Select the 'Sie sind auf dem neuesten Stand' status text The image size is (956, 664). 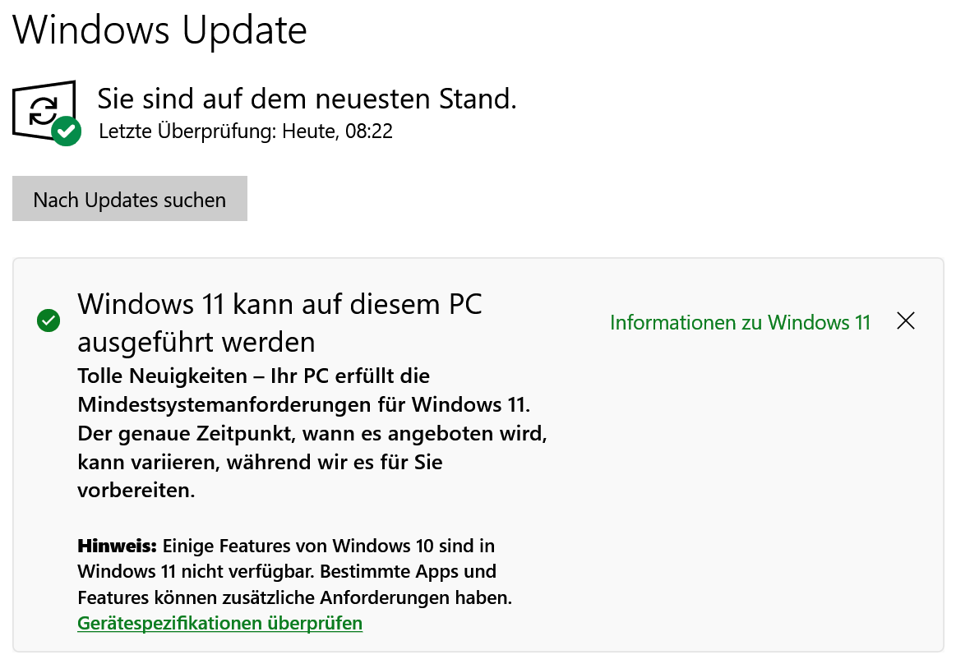pyautogui.click(x=307, y=99)
